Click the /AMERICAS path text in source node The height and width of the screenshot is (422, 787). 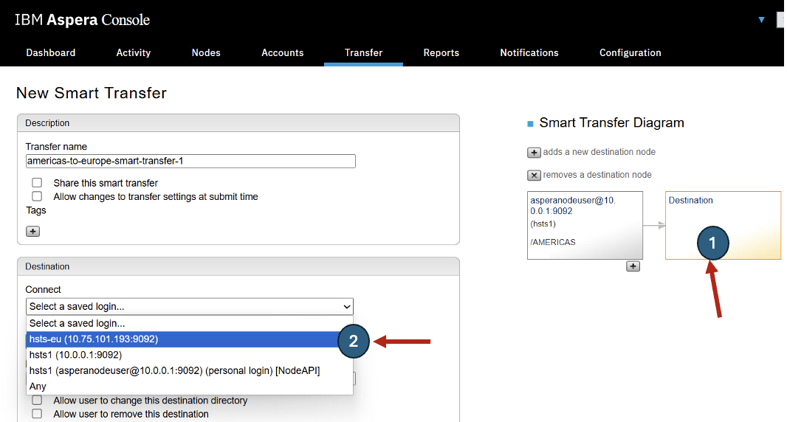[x=553, y=242]
